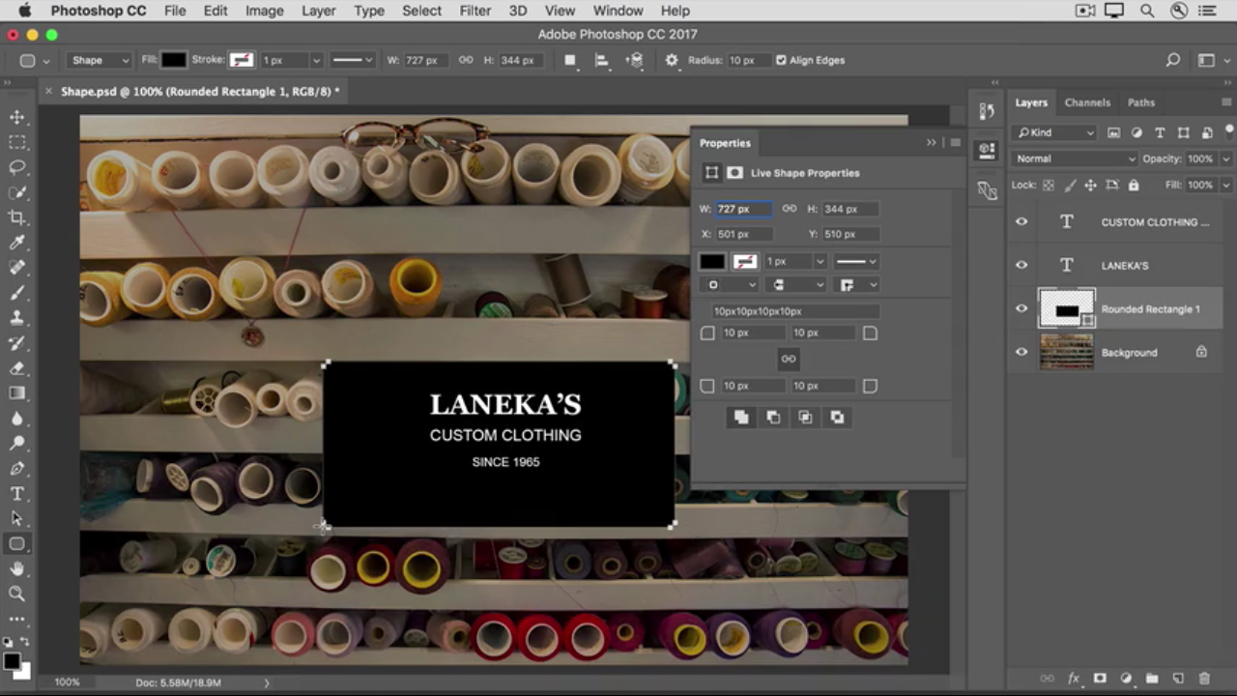The width and height of the screenshot is (1237, 696).
Task: Click the Eyedropper tool
Action: tap(17, 243)
